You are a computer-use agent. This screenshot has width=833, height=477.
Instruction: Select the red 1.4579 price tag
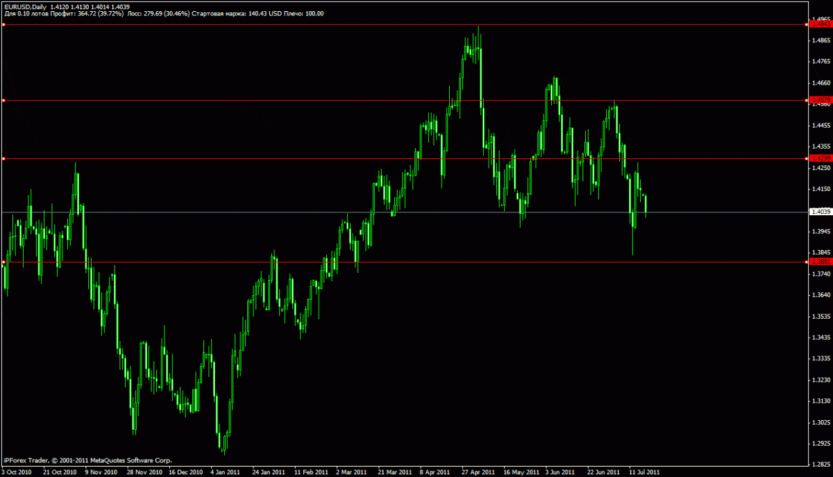819,101
